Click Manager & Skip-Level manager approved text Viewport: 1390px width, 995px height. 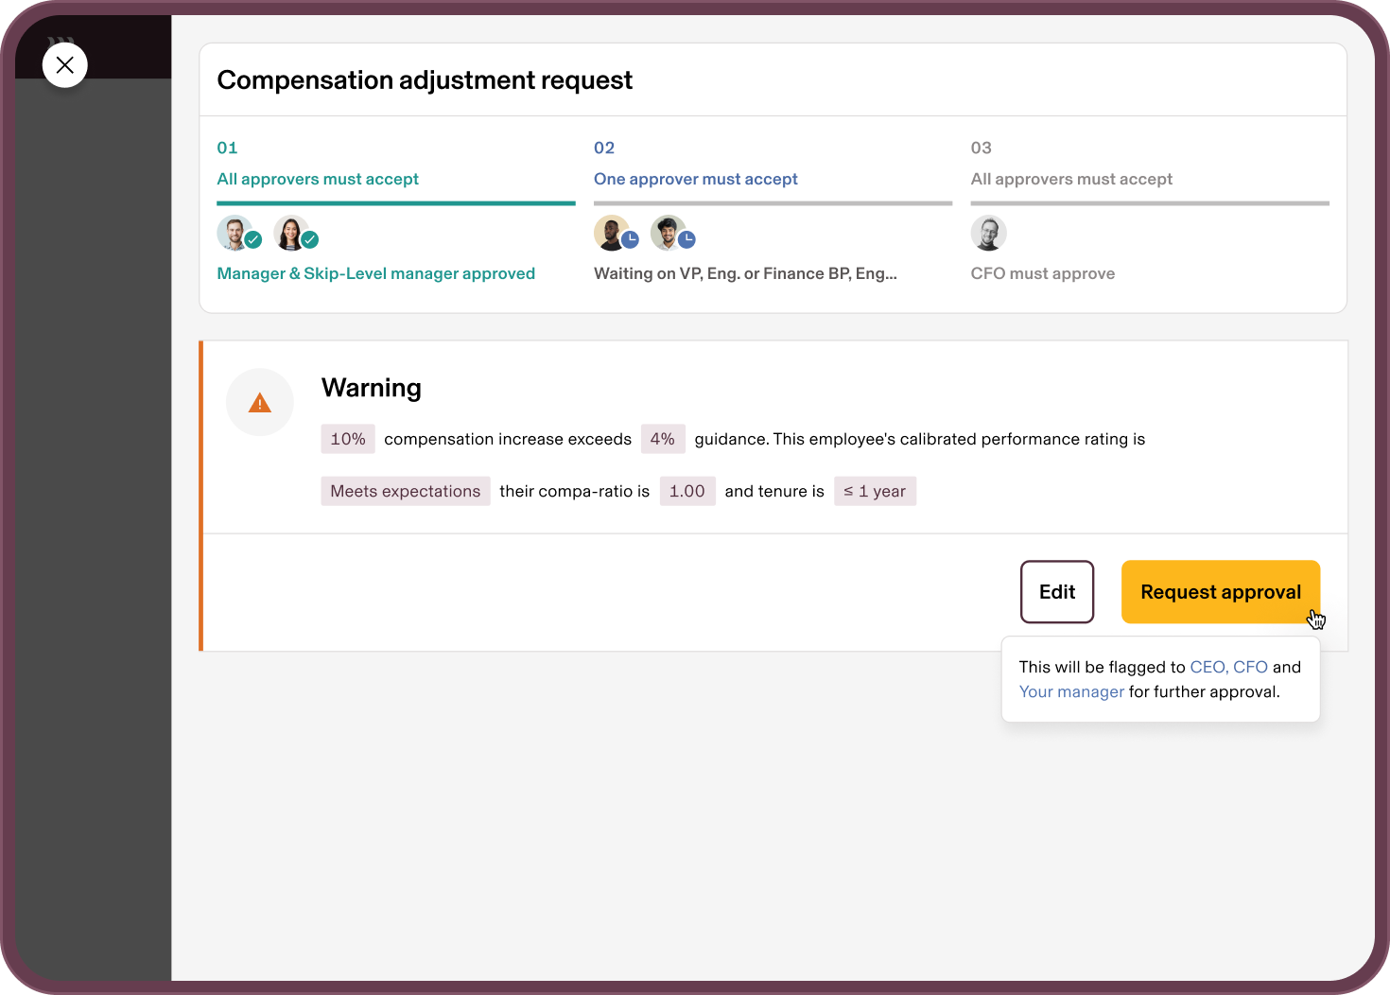click(x=376, y=273)
